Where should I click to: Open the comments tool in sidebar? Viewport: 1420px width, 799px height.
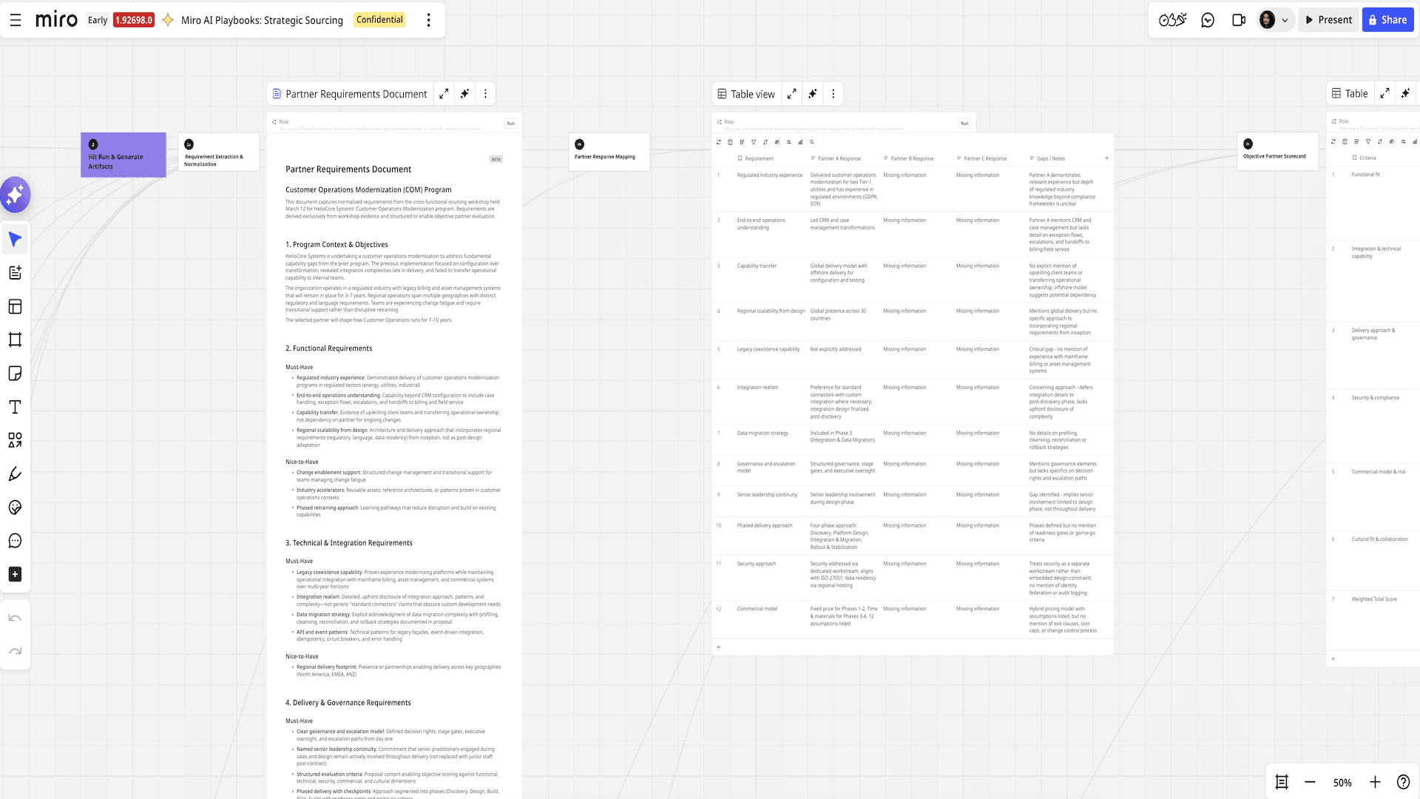tap(15, 541)
